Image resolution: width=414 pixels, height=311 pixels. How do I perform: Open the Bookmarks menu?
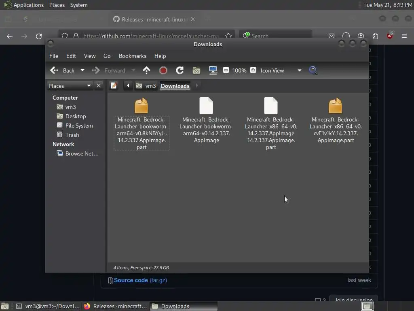[x=133, y=56]
